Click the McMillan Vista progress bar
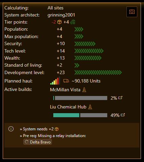This screenshot has width=144, height=162. (80, 98)
